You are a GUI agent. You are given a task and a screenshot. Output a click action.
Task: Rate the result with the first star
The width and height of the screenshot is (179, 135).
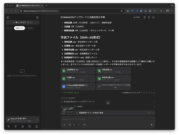tap(144, 93)
